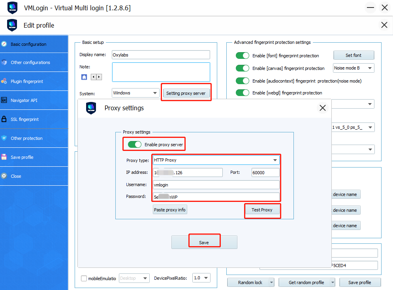Click the first device name button
Viewport: 393px width, 290px height.
[x=346, y=194]
